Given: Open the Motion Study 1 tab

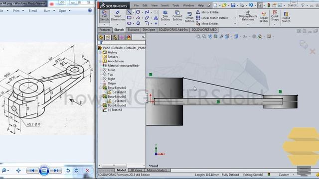Looking at the screenshot, I should pyautogui.click(x=157, y=170).
